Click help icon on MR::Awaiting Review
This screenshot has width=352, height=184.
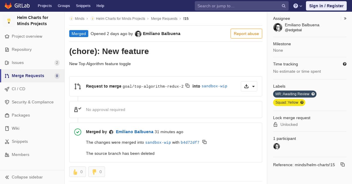click(313, 94)
